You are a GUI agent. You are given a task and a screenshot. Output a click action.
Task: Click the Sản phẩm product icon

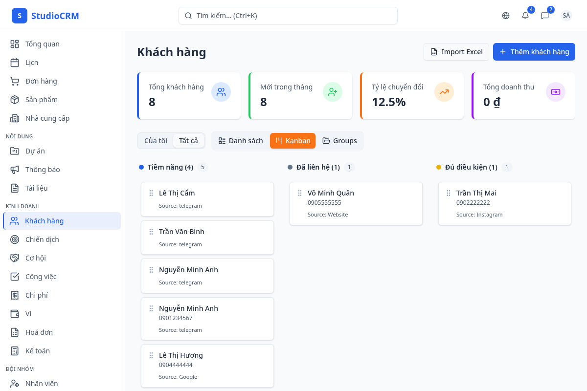pyautogui.click(x=14, y=99)
